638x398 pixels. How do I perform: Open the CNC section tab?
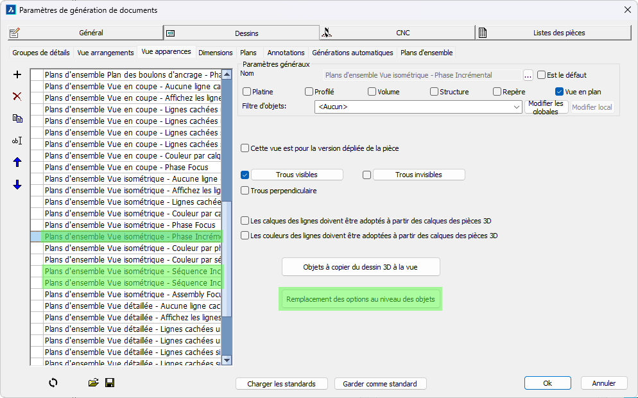tap(397, 33)
